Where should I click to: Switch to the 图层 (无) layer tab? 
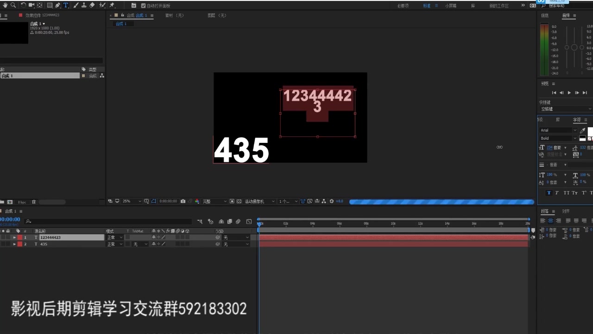217,15
